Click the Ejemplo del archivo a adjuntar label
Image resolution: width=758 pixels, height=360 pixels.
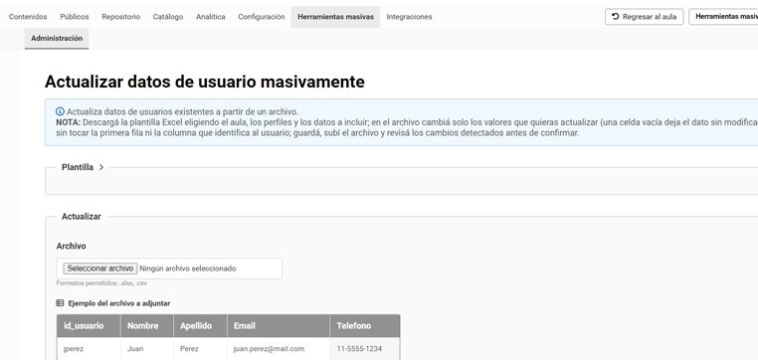[x=119, y=303]
